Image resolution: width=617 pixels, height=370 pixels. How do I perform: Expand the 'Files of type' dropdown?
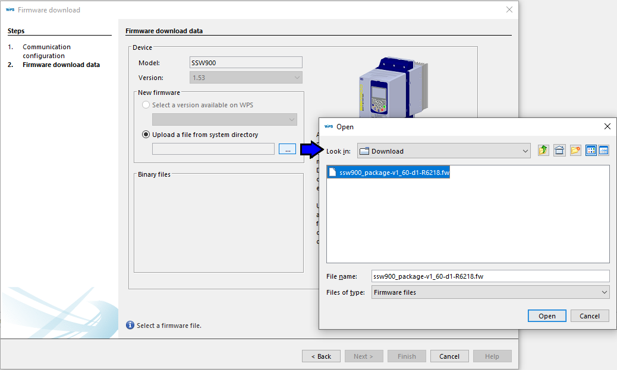tap(604, 292)
